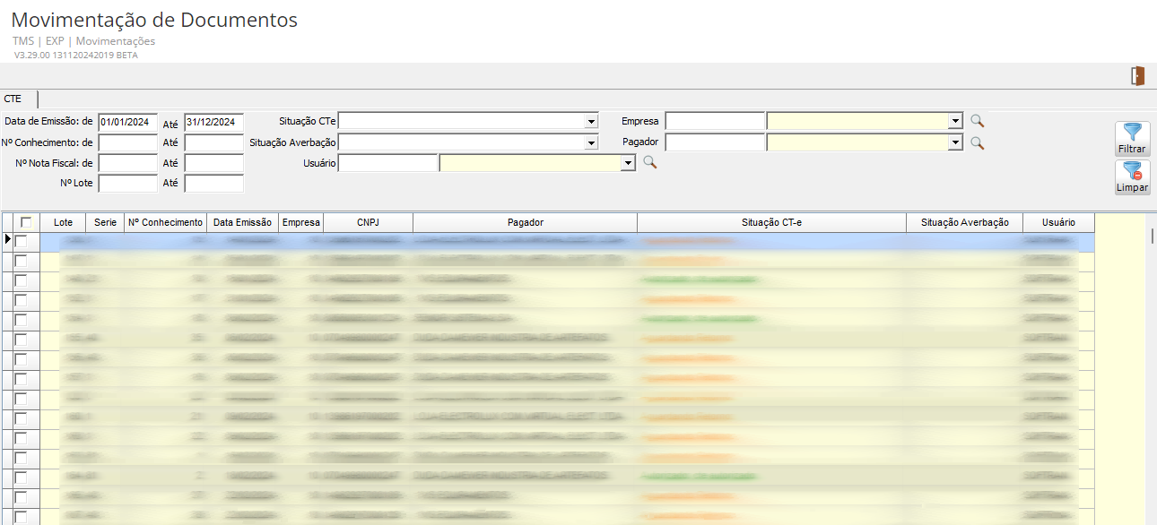Click the Pagador code input field
This screenshot has width=1157, height=525.
(715, 142)
